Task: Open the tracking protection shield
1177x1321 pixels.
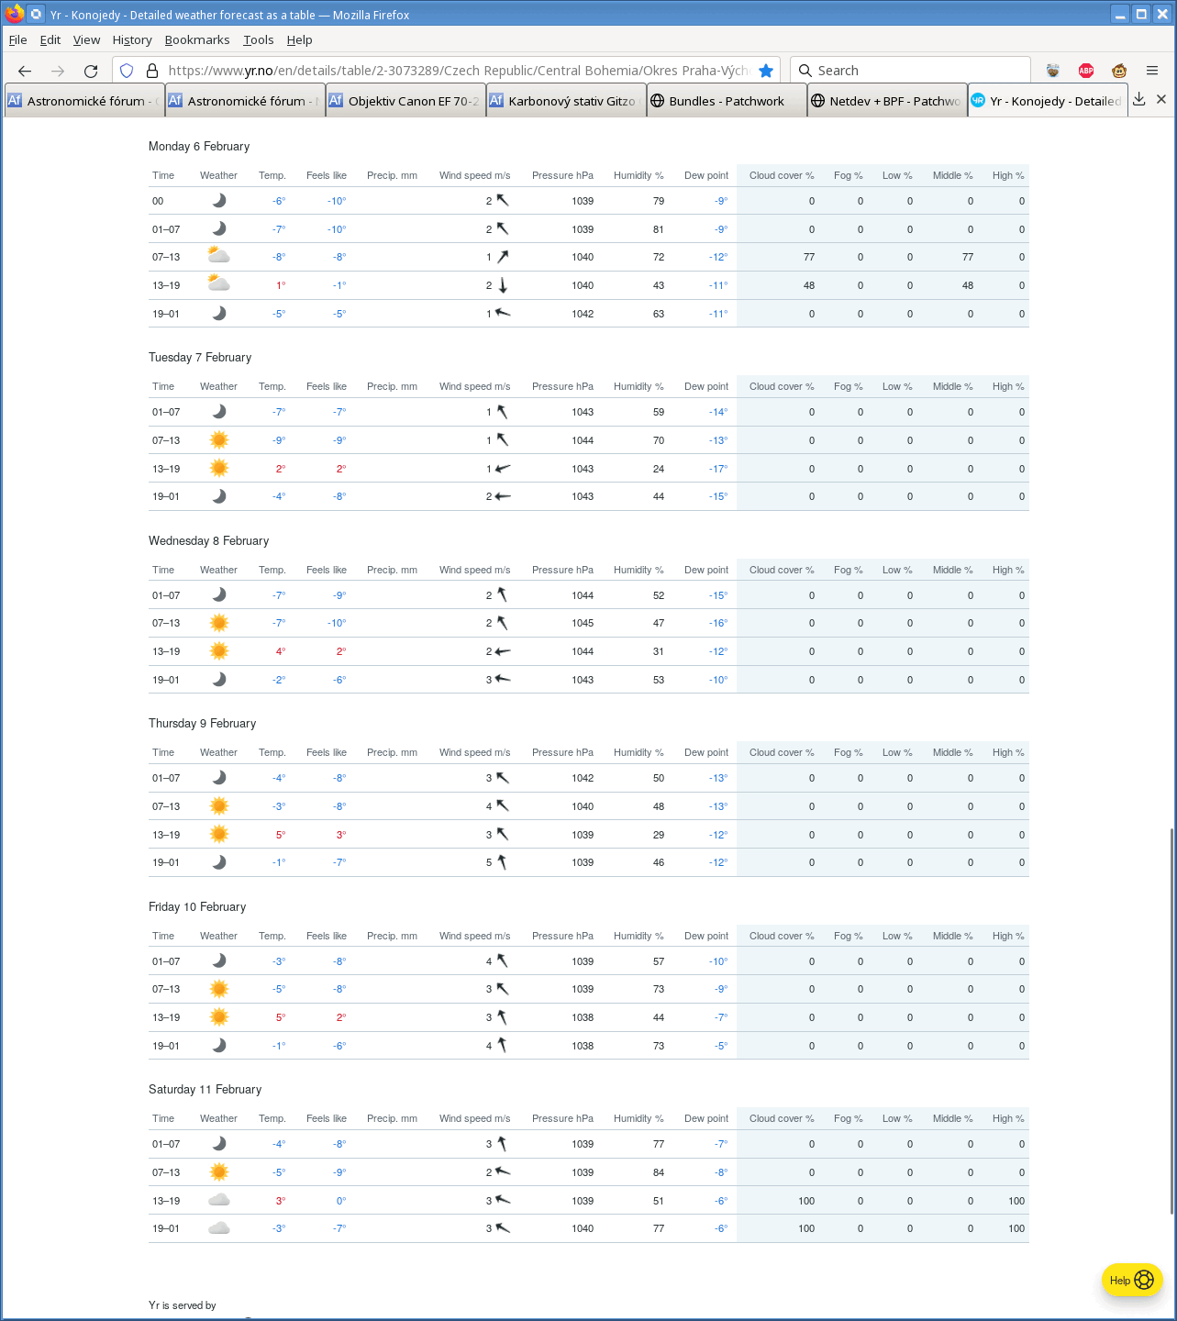Action: click(128, 71)
